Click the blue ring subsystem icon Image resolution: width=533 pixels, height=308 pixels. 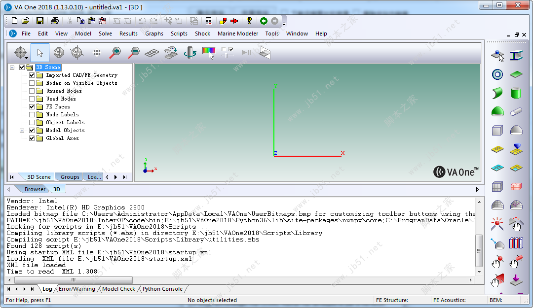[497, 74]
